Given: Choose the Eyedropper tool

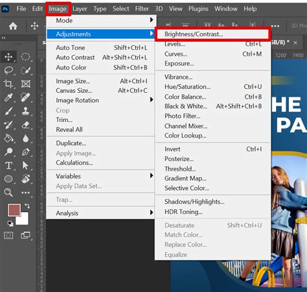Looking at the screenshot, I should [x=8, y=97].
